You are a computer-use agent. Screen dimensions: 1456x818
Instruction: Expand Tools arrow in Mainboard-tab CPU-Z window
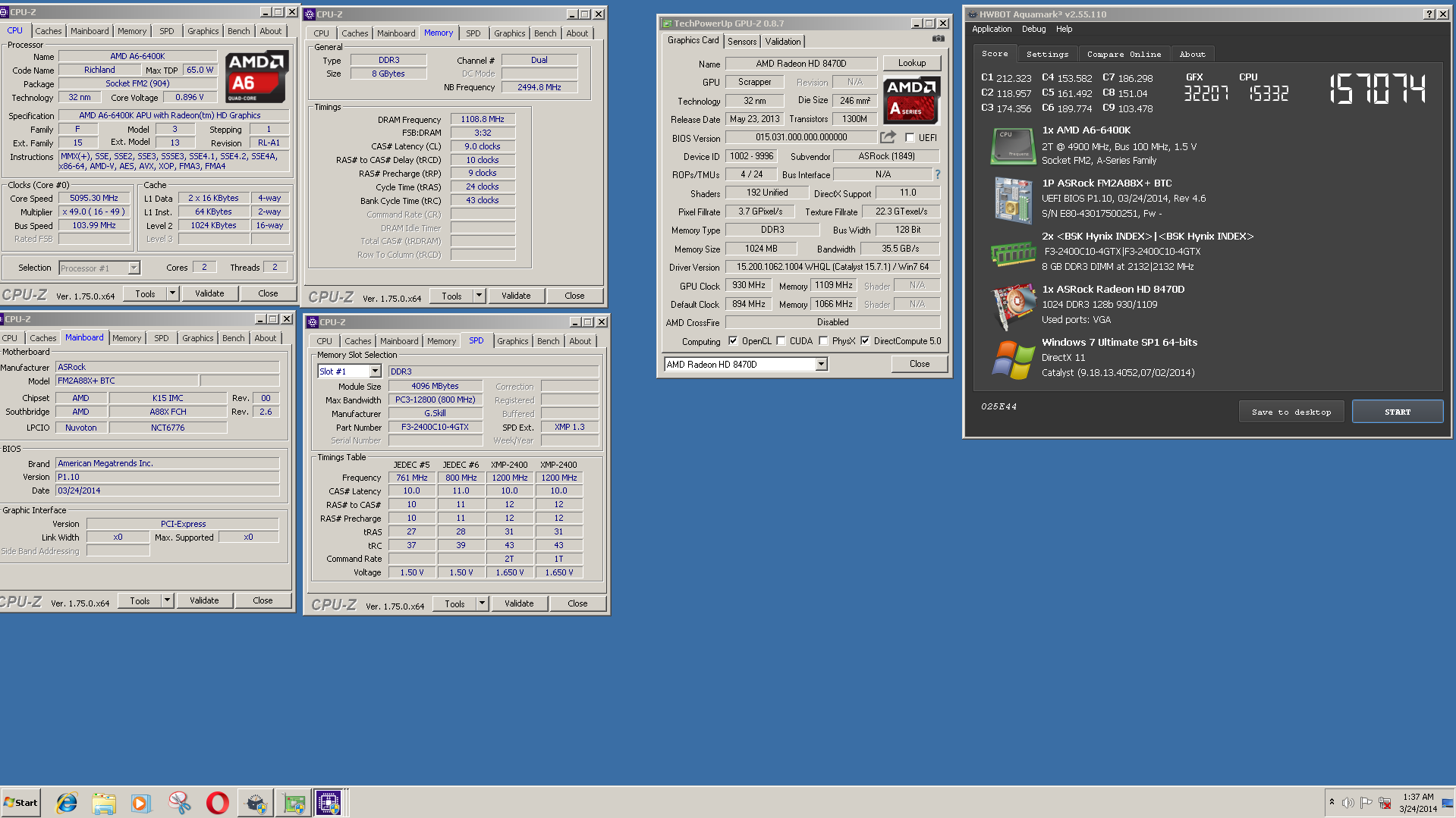tap(167, 600)
